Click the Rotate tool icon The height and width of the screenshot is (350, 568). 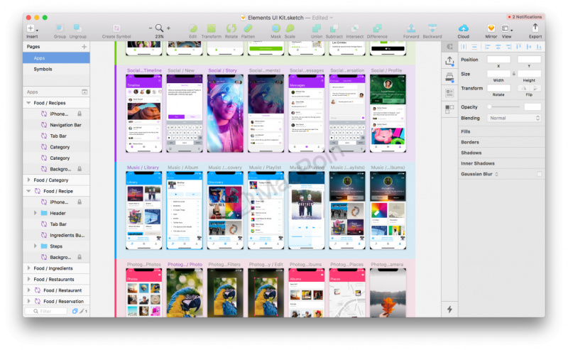click(x=231, y=28)
